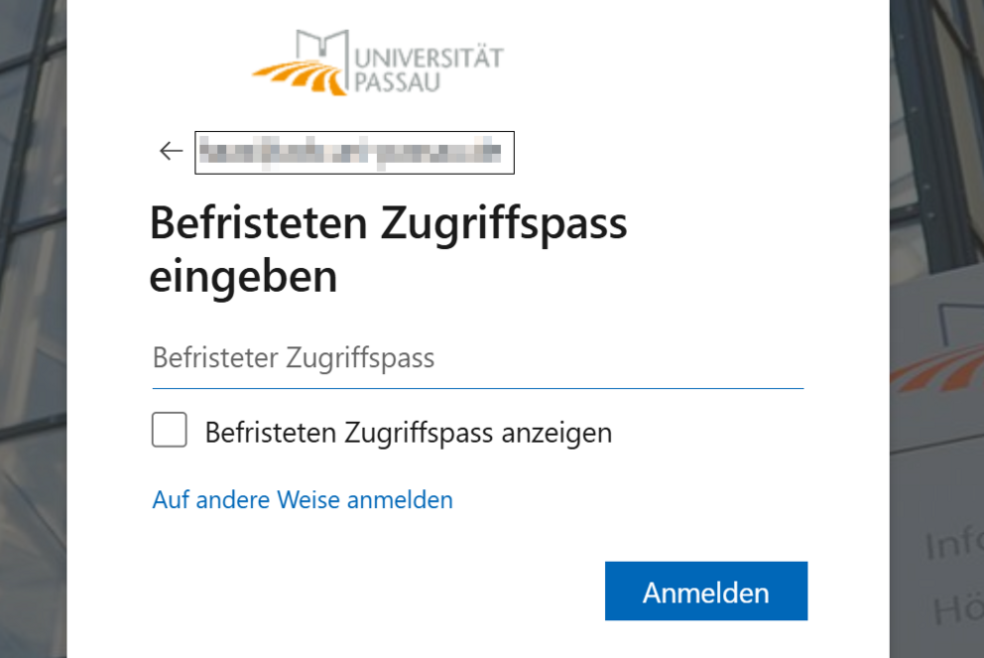984x658 pixels.
Task: Click the alternative sign-in link
Action: click(302, 499)
